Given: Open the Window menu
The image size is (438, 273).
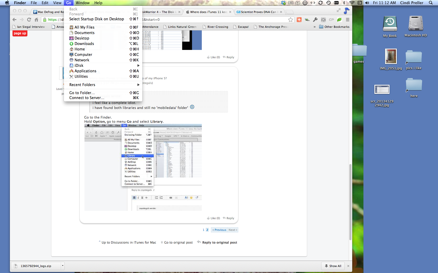Looking at the screenshot, I should 83,3.
